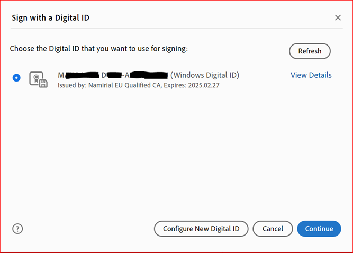The image size is (353, 253).
Task: Click the expiry date 2025.02.27 text
Action: click(x=204, y=85)
